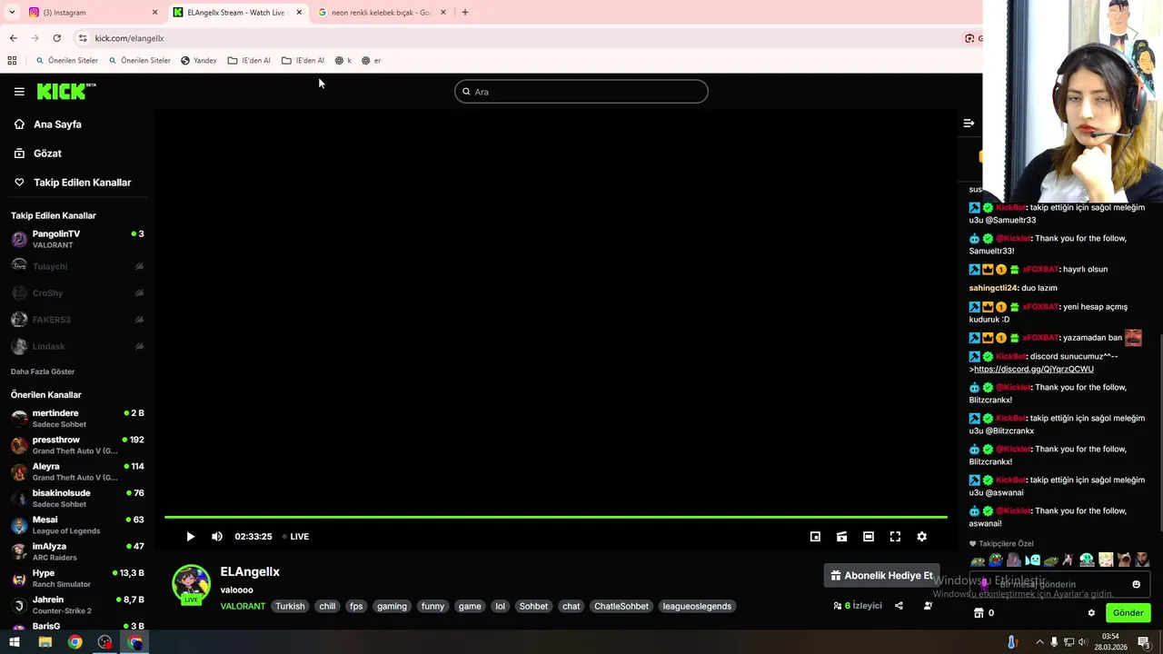The image size is (1163, 654).
Task: Toggle theater mode on the player
Action: pos(869,537)
